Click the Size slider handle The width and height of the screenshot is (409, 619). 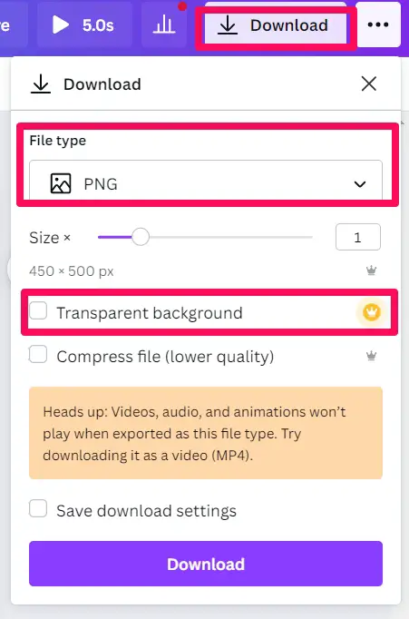pos(140,237)
